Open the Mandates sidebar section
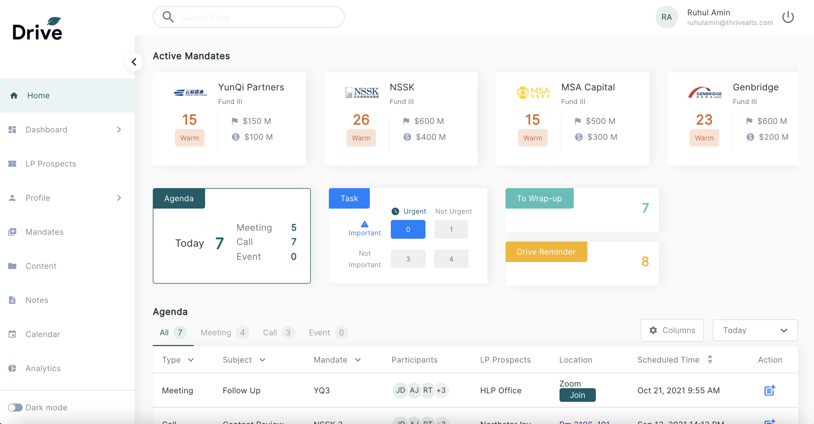 click(44, 232)
